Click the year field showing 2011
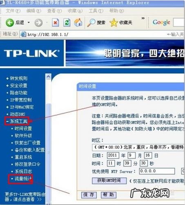The image size is (185, 205). pyautogui.click(x=113, y=155)
